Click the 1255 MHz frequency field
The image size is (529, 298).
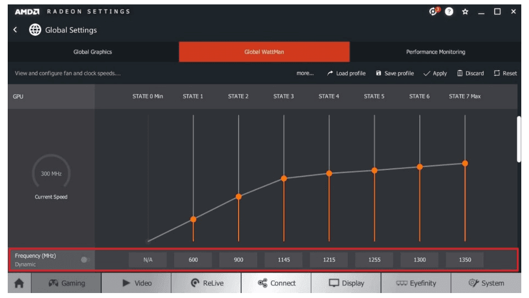(375, 259)
